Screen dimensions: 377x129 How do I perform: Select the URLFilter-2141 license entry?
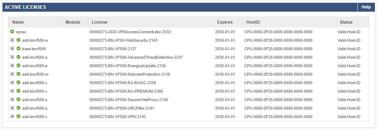pos(122,108)
